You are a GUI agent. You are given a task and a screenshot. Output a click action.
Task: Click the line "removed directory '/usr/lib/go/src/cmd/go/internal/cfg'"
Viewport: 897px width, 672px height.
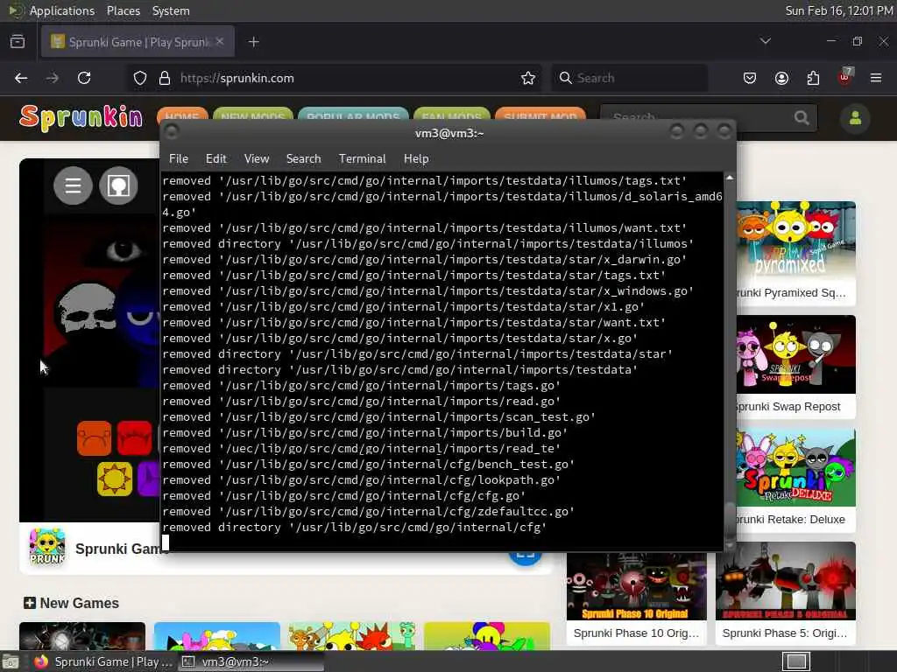point(354,528)
